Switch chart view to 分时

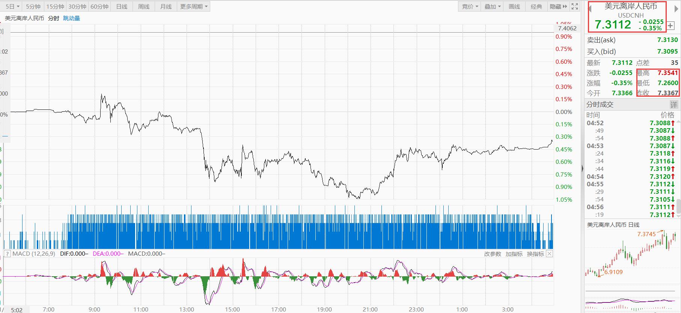(54, 18)
